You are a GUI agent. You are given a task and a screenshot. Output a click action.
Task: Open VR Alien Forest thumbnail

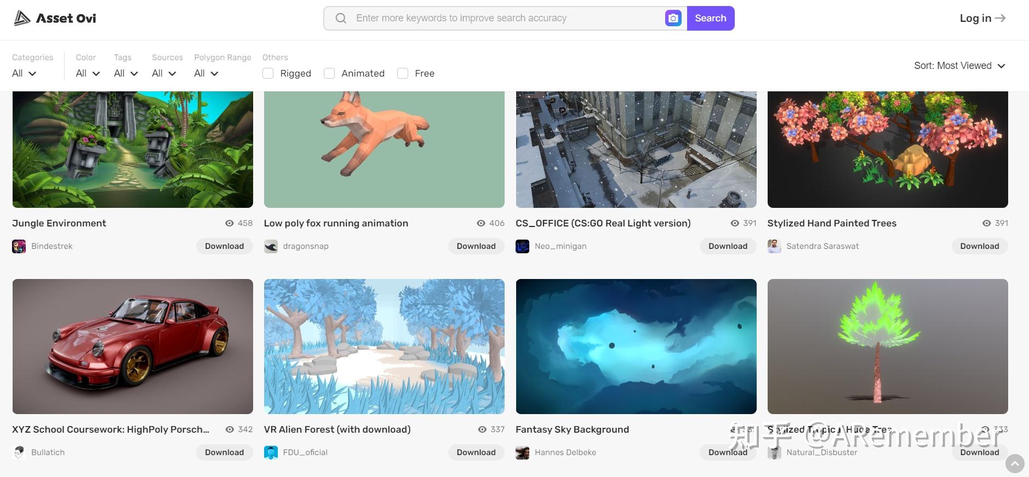coord(384,346)
